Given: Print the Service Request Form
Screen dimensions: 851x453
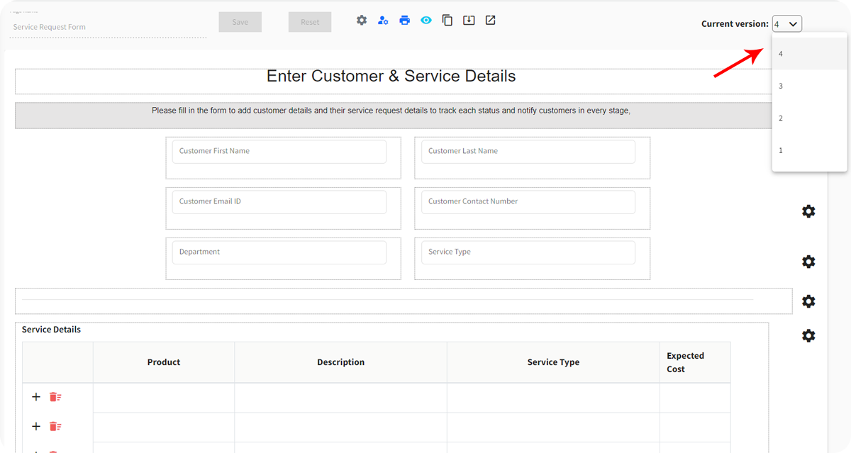Looking at the screenshot, I should pos(404,20).
